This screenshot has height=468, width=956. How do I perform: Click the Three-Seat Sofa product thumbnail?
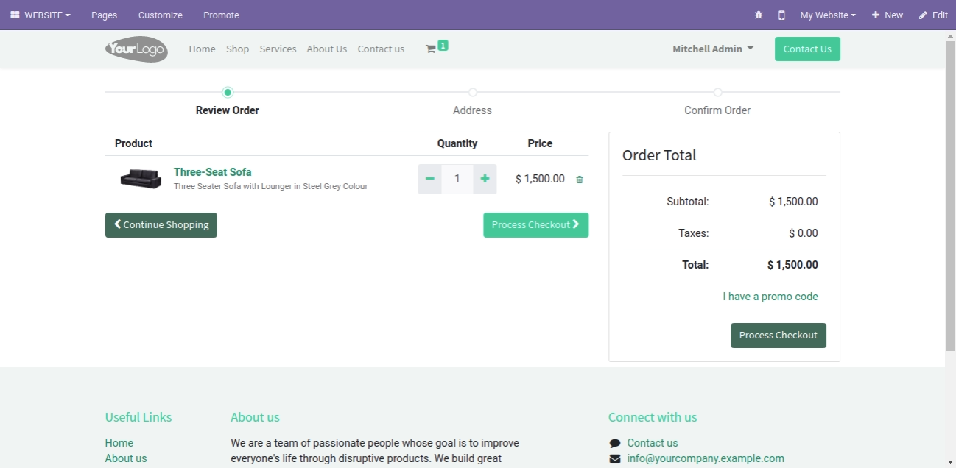(x=141, y=179)
